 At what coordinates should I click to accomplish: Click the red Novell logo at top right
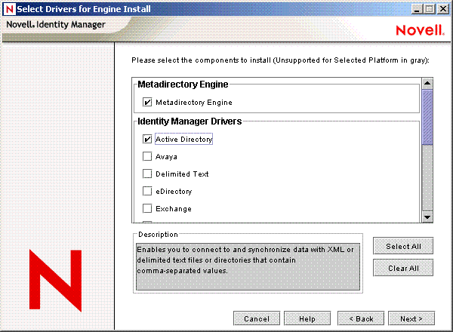click(420, 30)
